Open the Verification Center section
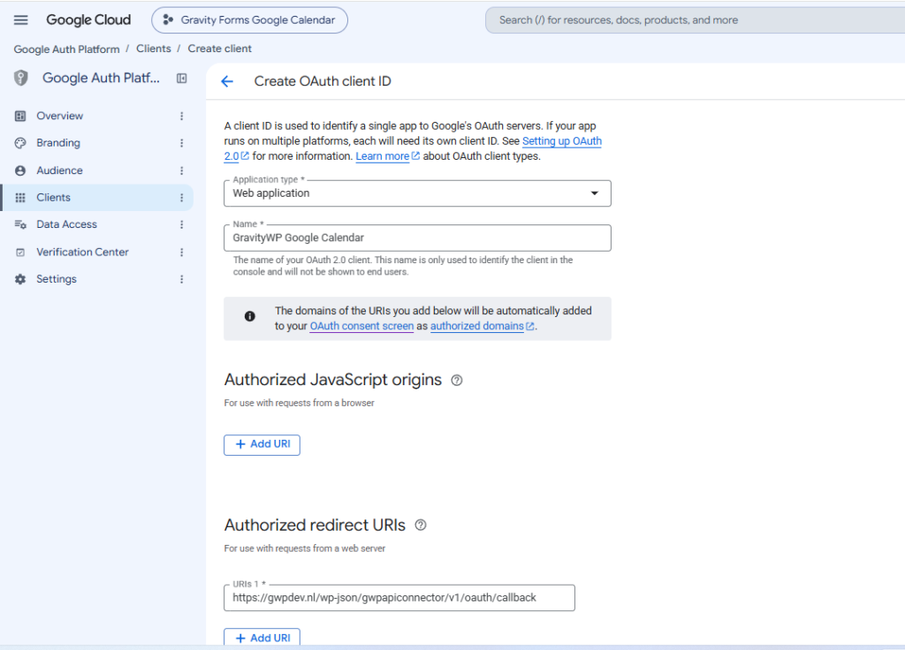905x650 pixels. tap(82, 252)
